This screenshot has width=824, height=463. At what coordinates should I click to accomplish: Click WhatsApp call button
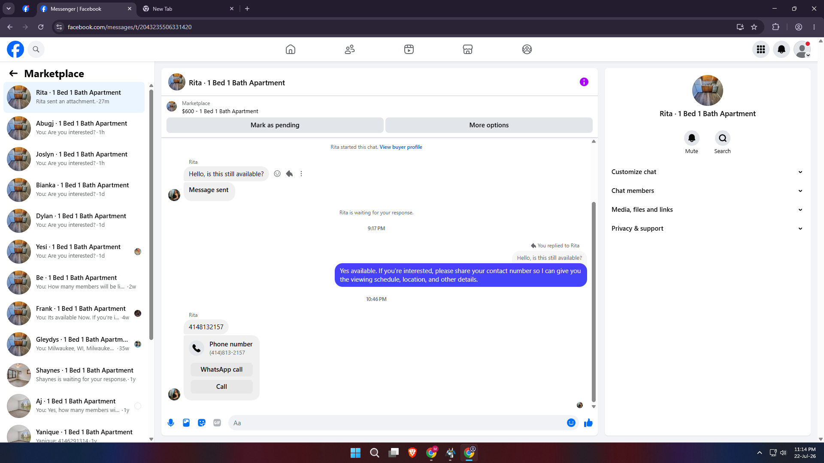[221, 370]
